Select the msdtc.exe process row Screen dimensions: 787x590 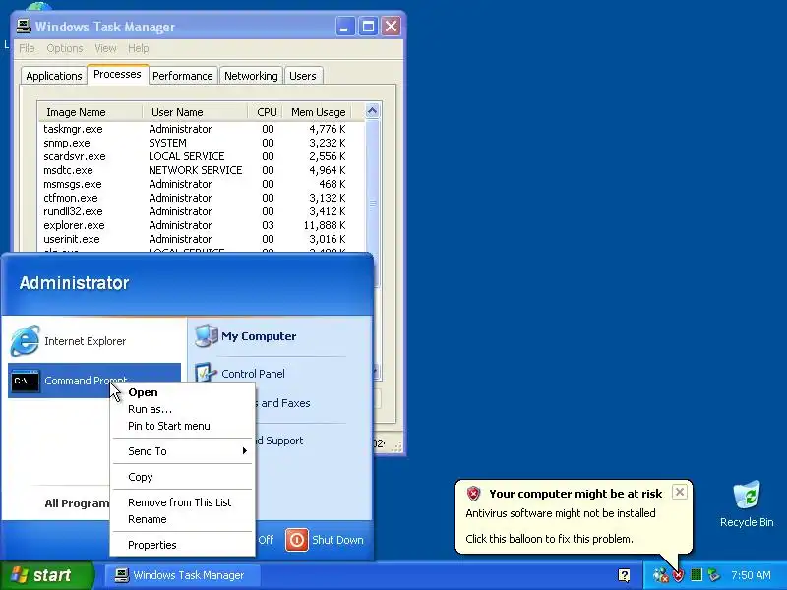point(202,170)
